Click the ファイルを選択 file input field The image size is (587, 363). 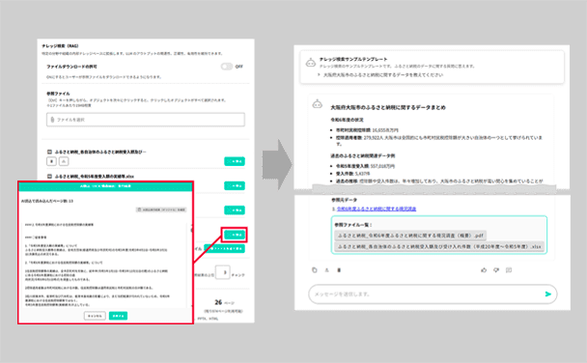click(x=146, y=120)
